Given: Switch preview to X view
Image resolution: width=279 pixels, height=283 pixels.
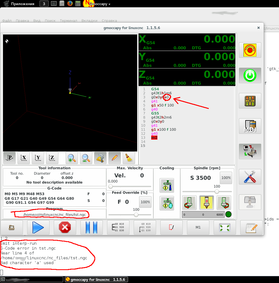Looking at the screenshot, I should point(24,158).
